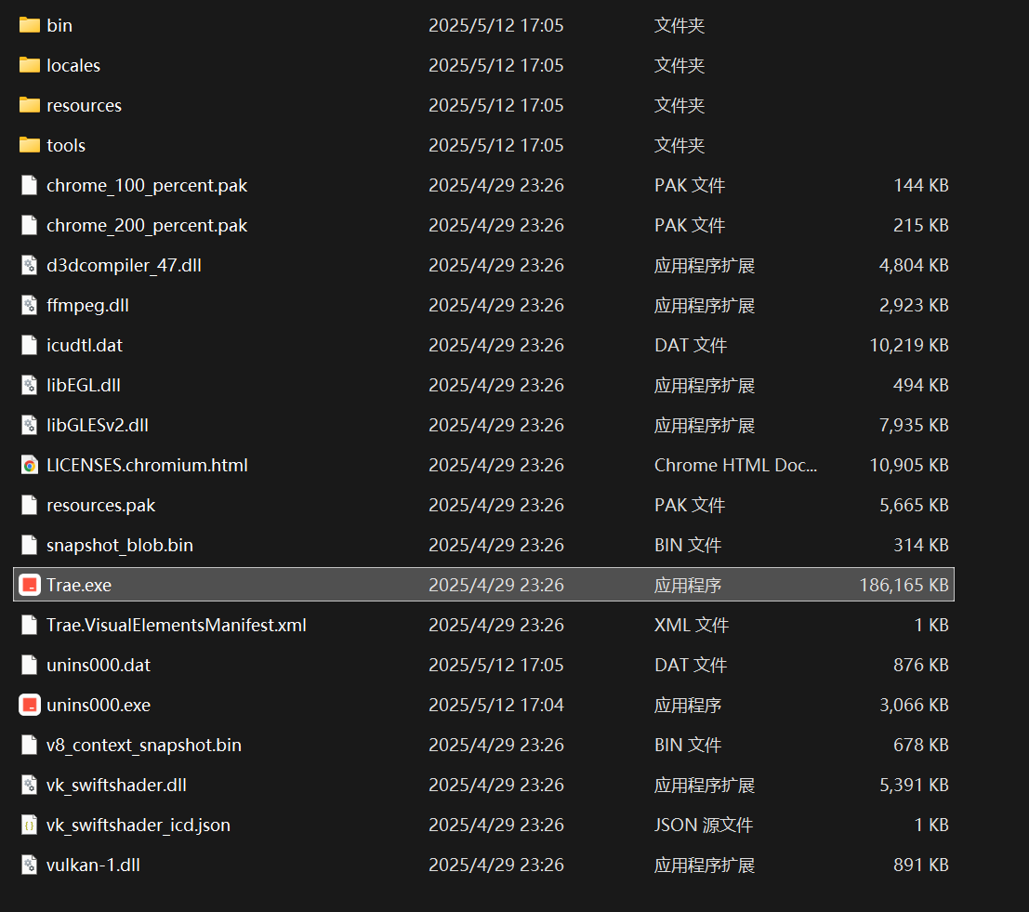Click the libEGL.dll file icon
Screen dimensions: 1029x912
pyautogui.click(x=30, y=385)
